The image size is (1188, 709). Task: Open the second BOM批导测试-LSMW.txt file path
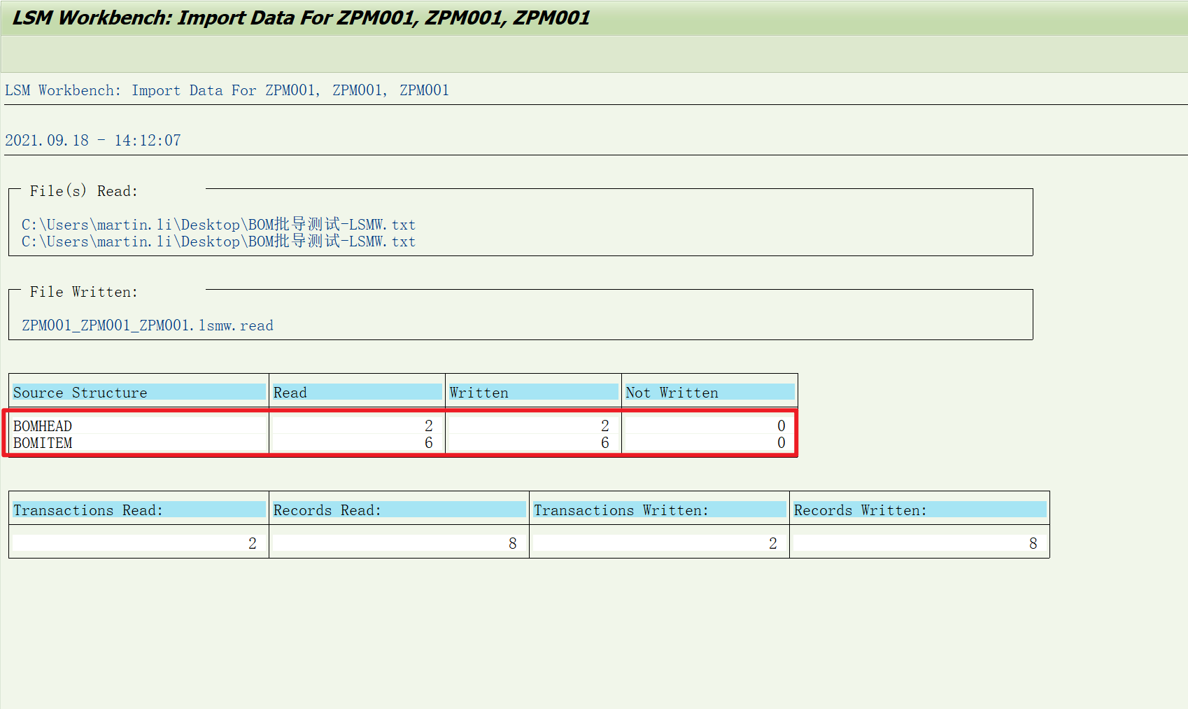pos(218,241)
